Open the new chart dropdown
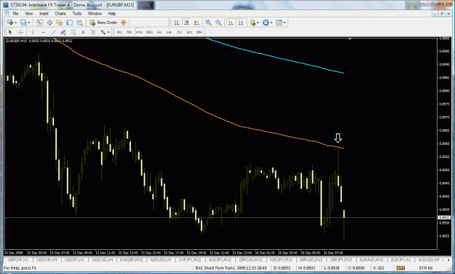Image resolution: width=455 pixels, height=274 pixels. click(12, 23)
